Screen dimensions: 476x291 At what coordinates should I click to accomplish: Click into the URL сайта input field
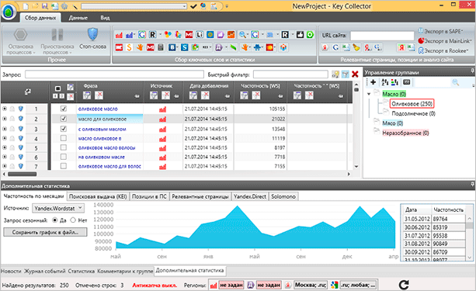click(x=382, y=36)
